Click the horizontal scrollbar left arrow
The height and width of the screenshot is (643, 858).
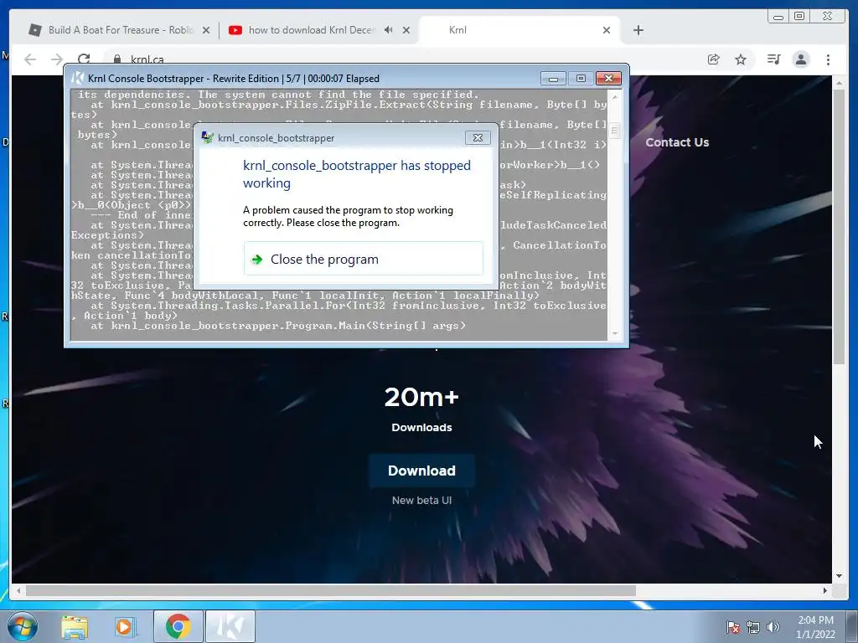(x=18, y=590)
